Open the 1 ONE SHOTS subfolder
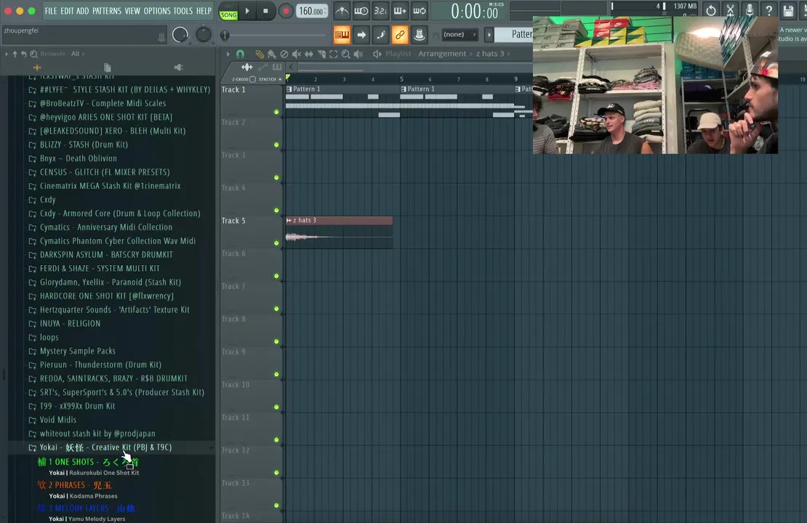The height and width of the screenshot is (523, 807). 87,462
